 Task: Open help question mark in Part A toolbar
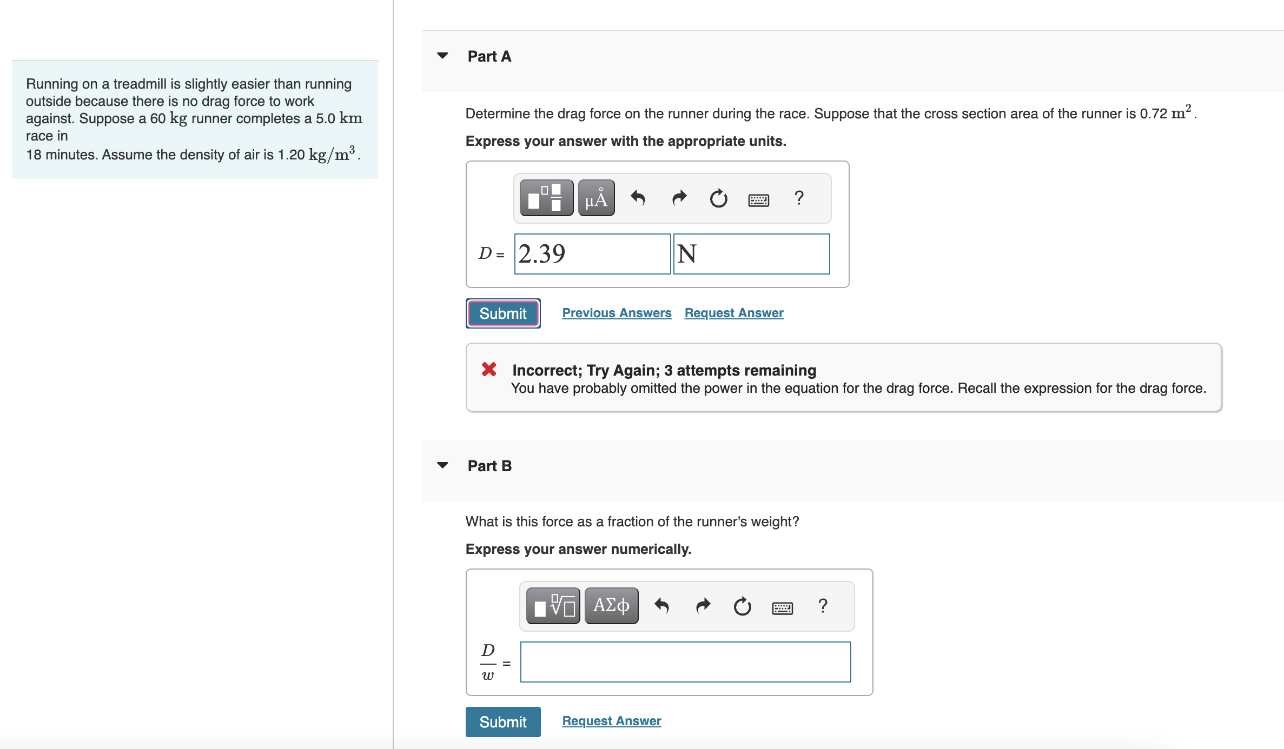click(x=799, y=198)
